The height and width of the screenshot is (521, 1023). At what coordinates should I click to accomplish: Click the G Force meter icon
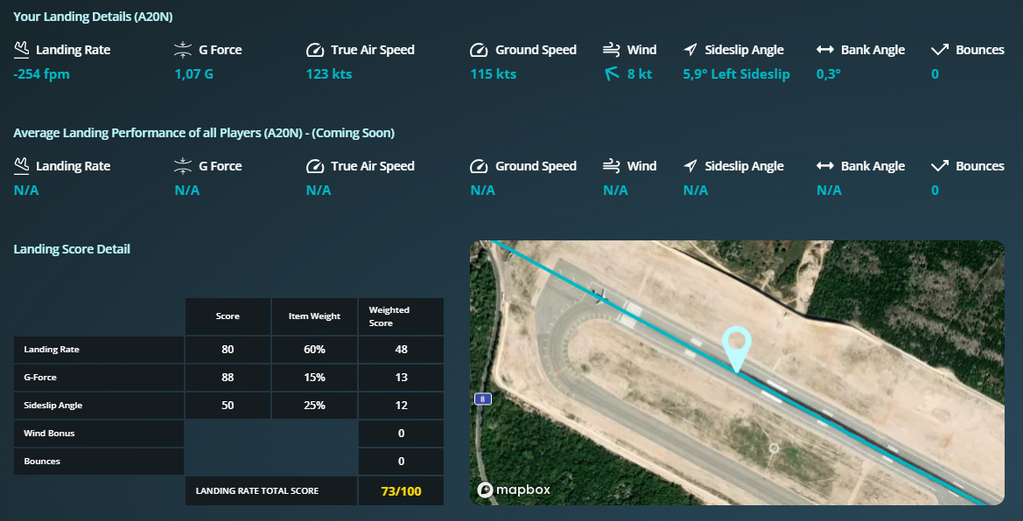coord(183,49)
